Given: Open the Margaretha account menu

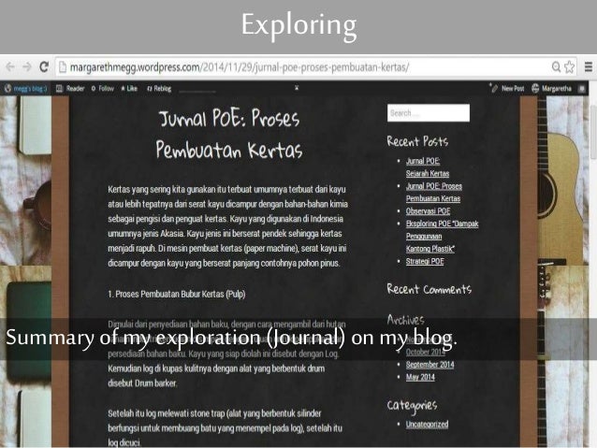Looking at the screenshot, I should [551, 89].
